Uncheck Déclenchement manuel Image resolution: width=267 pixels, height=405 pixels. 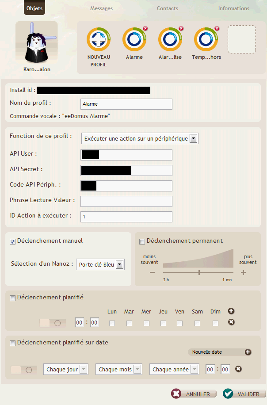coord(12,241)
